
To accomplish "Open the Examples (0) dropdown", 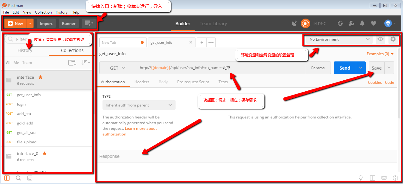I will 380,54.
